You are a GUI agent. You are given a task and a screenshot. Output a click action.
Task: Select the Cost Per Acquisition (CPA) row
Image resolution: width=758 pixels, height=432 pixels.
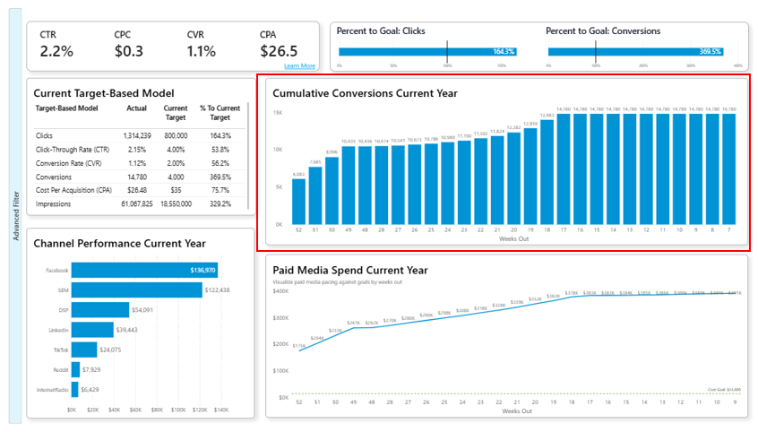[x=71, y=190]
